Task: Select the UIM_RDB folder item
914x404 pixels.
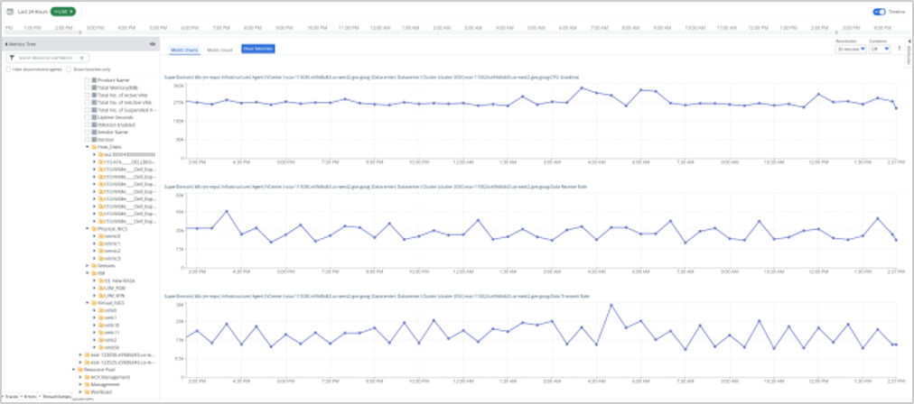Action: tap(111, 288)
